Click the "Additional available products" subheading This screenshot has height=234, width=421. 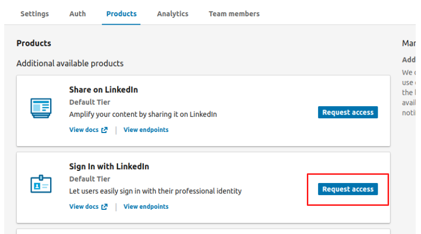click(x=70, y=64)
